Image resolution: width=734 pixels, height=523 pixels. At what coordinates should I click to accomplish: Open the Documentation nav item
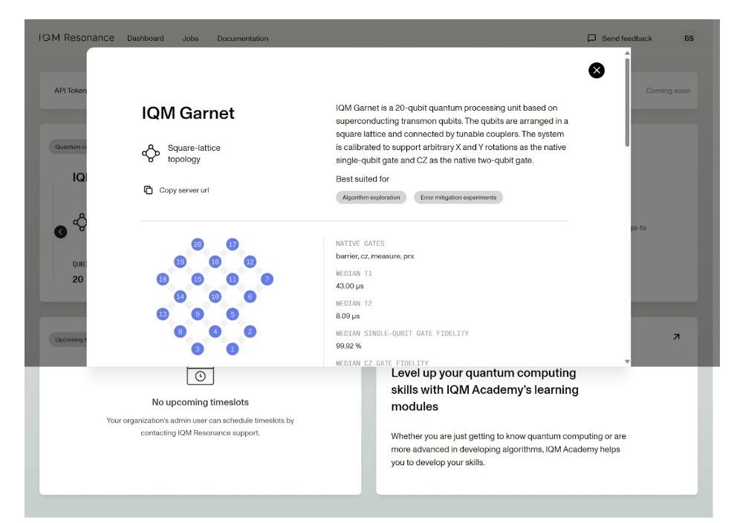coord(242,39)
